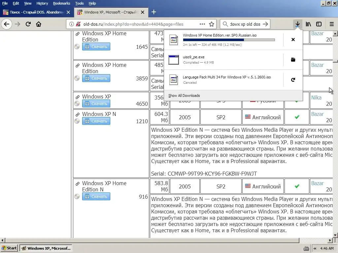Click link icon beside Windows XP N

tap(77, 114)
